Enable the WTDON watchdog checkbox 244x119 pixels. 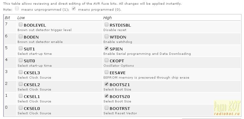click(x=107, y=37)
